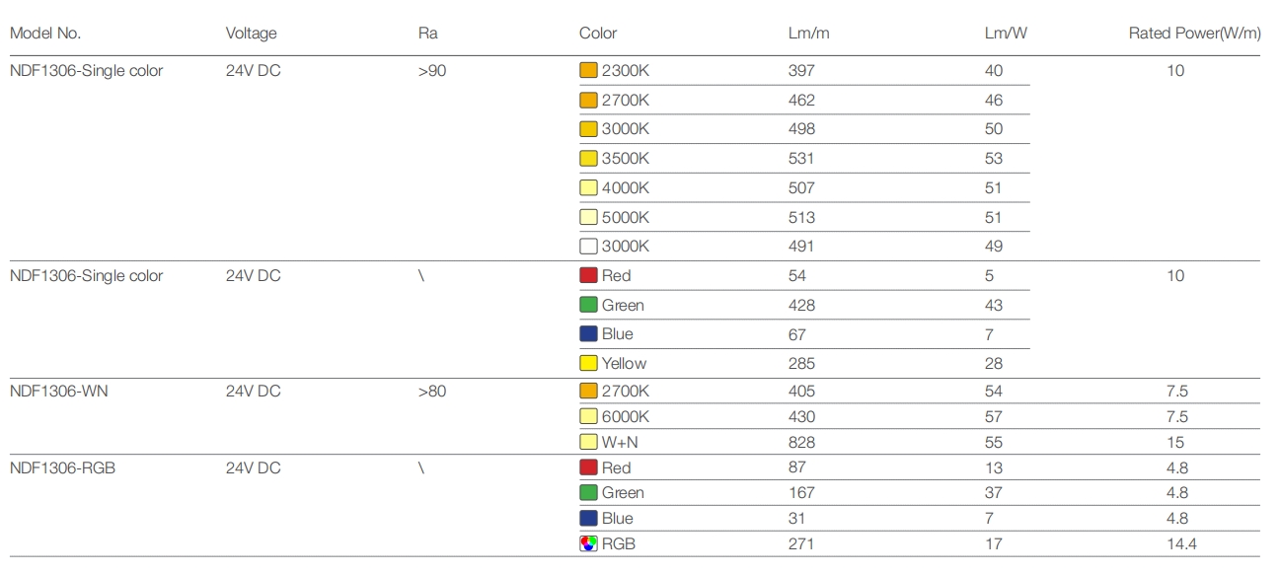Select the 14.4 rated power value

tap(1174, 543)
